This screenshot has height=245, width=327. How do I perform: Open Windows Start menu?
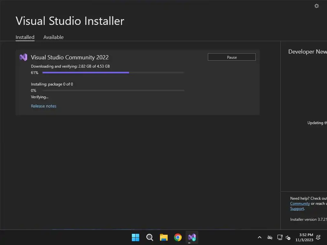(x=135, y=237)
